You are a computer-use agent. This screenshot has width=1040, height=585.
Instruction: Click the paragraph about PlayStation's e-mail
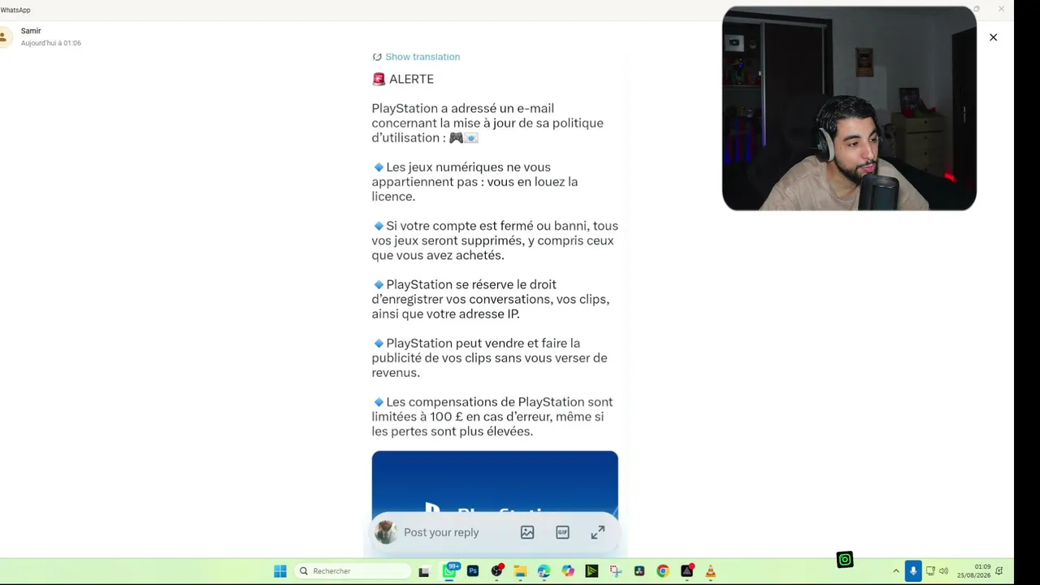pos(487,123)
